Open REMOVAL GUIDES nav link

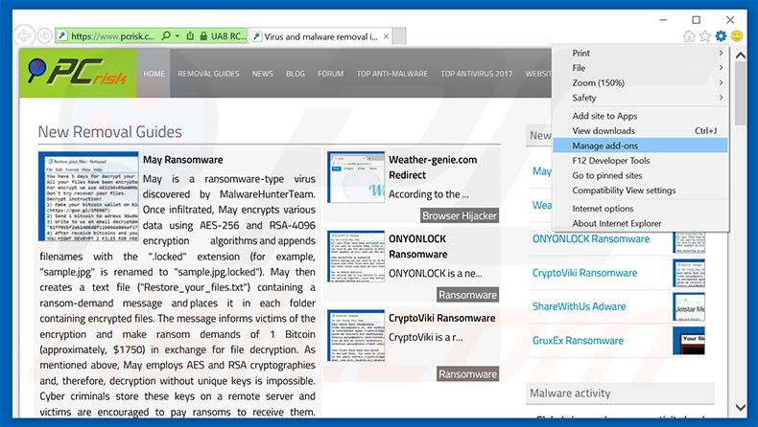[208, 74]
